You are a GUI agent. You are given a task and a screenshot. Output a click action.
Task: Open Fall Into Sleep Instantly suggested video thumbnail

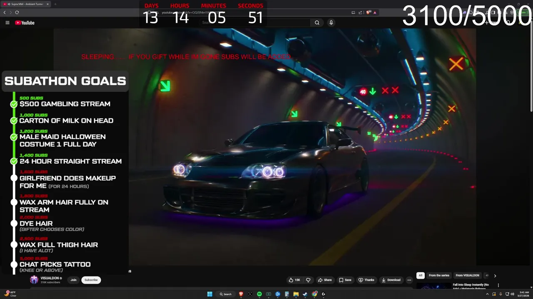click(x=433, y=286)
